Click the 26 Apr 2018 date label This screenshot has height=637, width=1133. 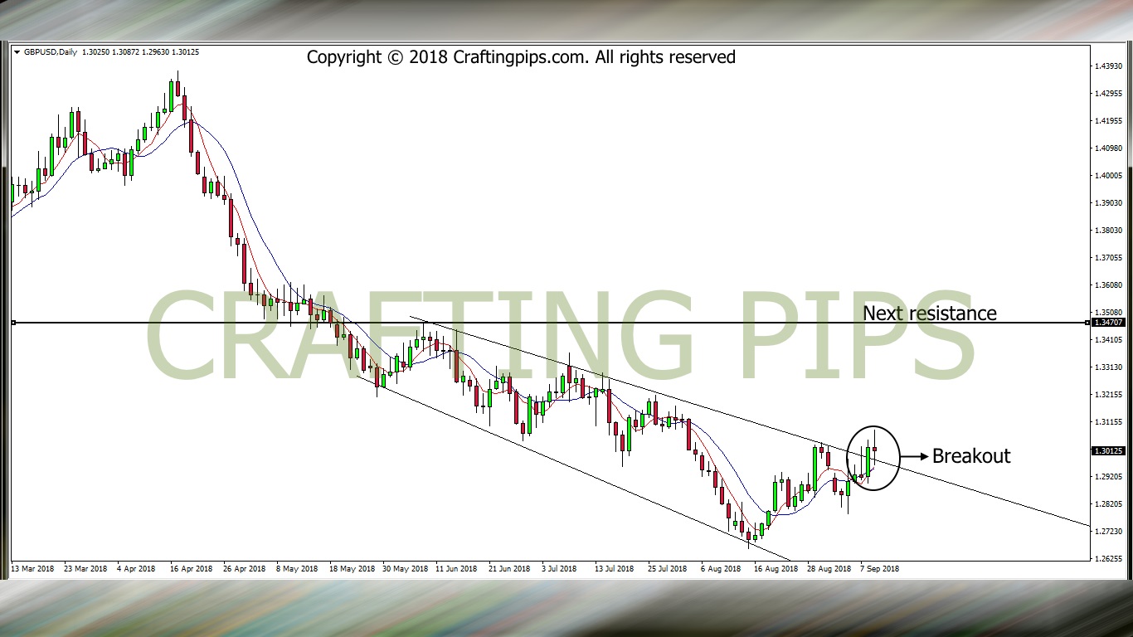(x=243, y=569)
